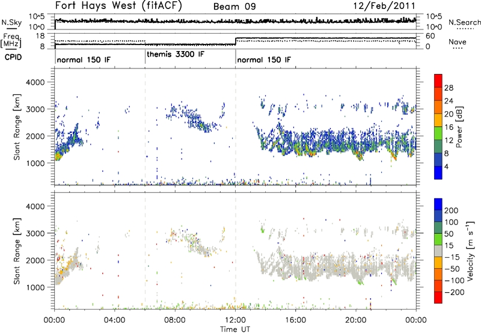
Task: Click the "normal 150 IF" label starting at 12:00
Action: click(264, 60)
